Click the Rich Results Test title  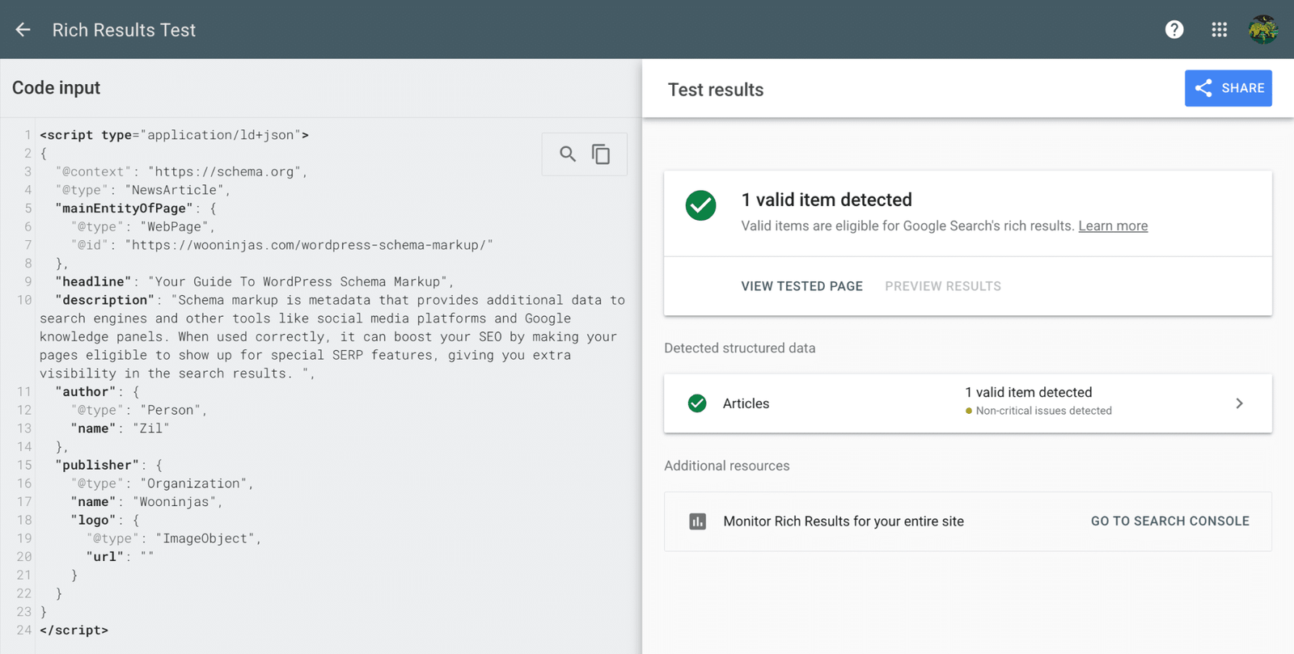124,30
